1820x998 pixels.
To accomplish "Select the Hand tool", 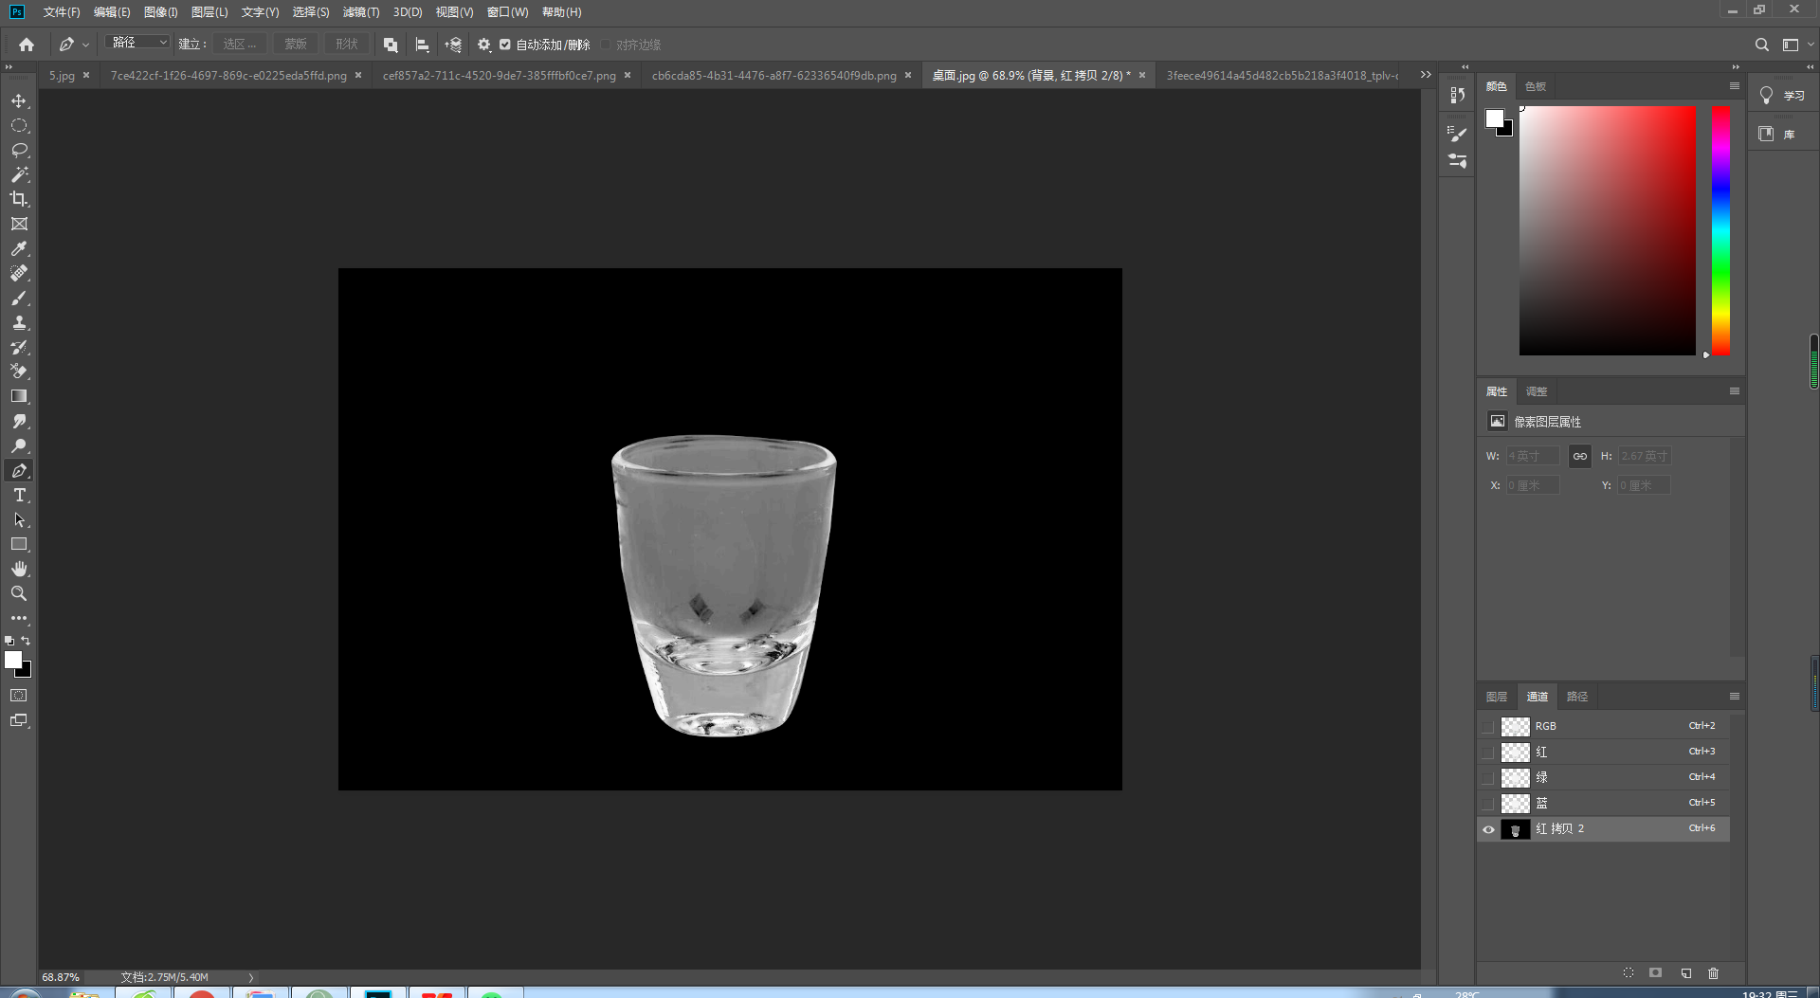I will click(19, 569).
